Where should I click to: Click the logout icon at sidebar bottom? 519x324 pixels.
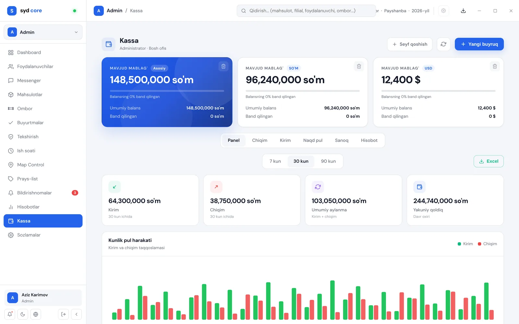point(64,314)
